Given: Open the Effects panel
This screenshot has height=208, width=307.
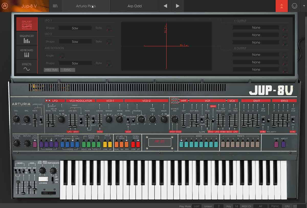Looking at the screenshot, I should [x=27, y=67].
